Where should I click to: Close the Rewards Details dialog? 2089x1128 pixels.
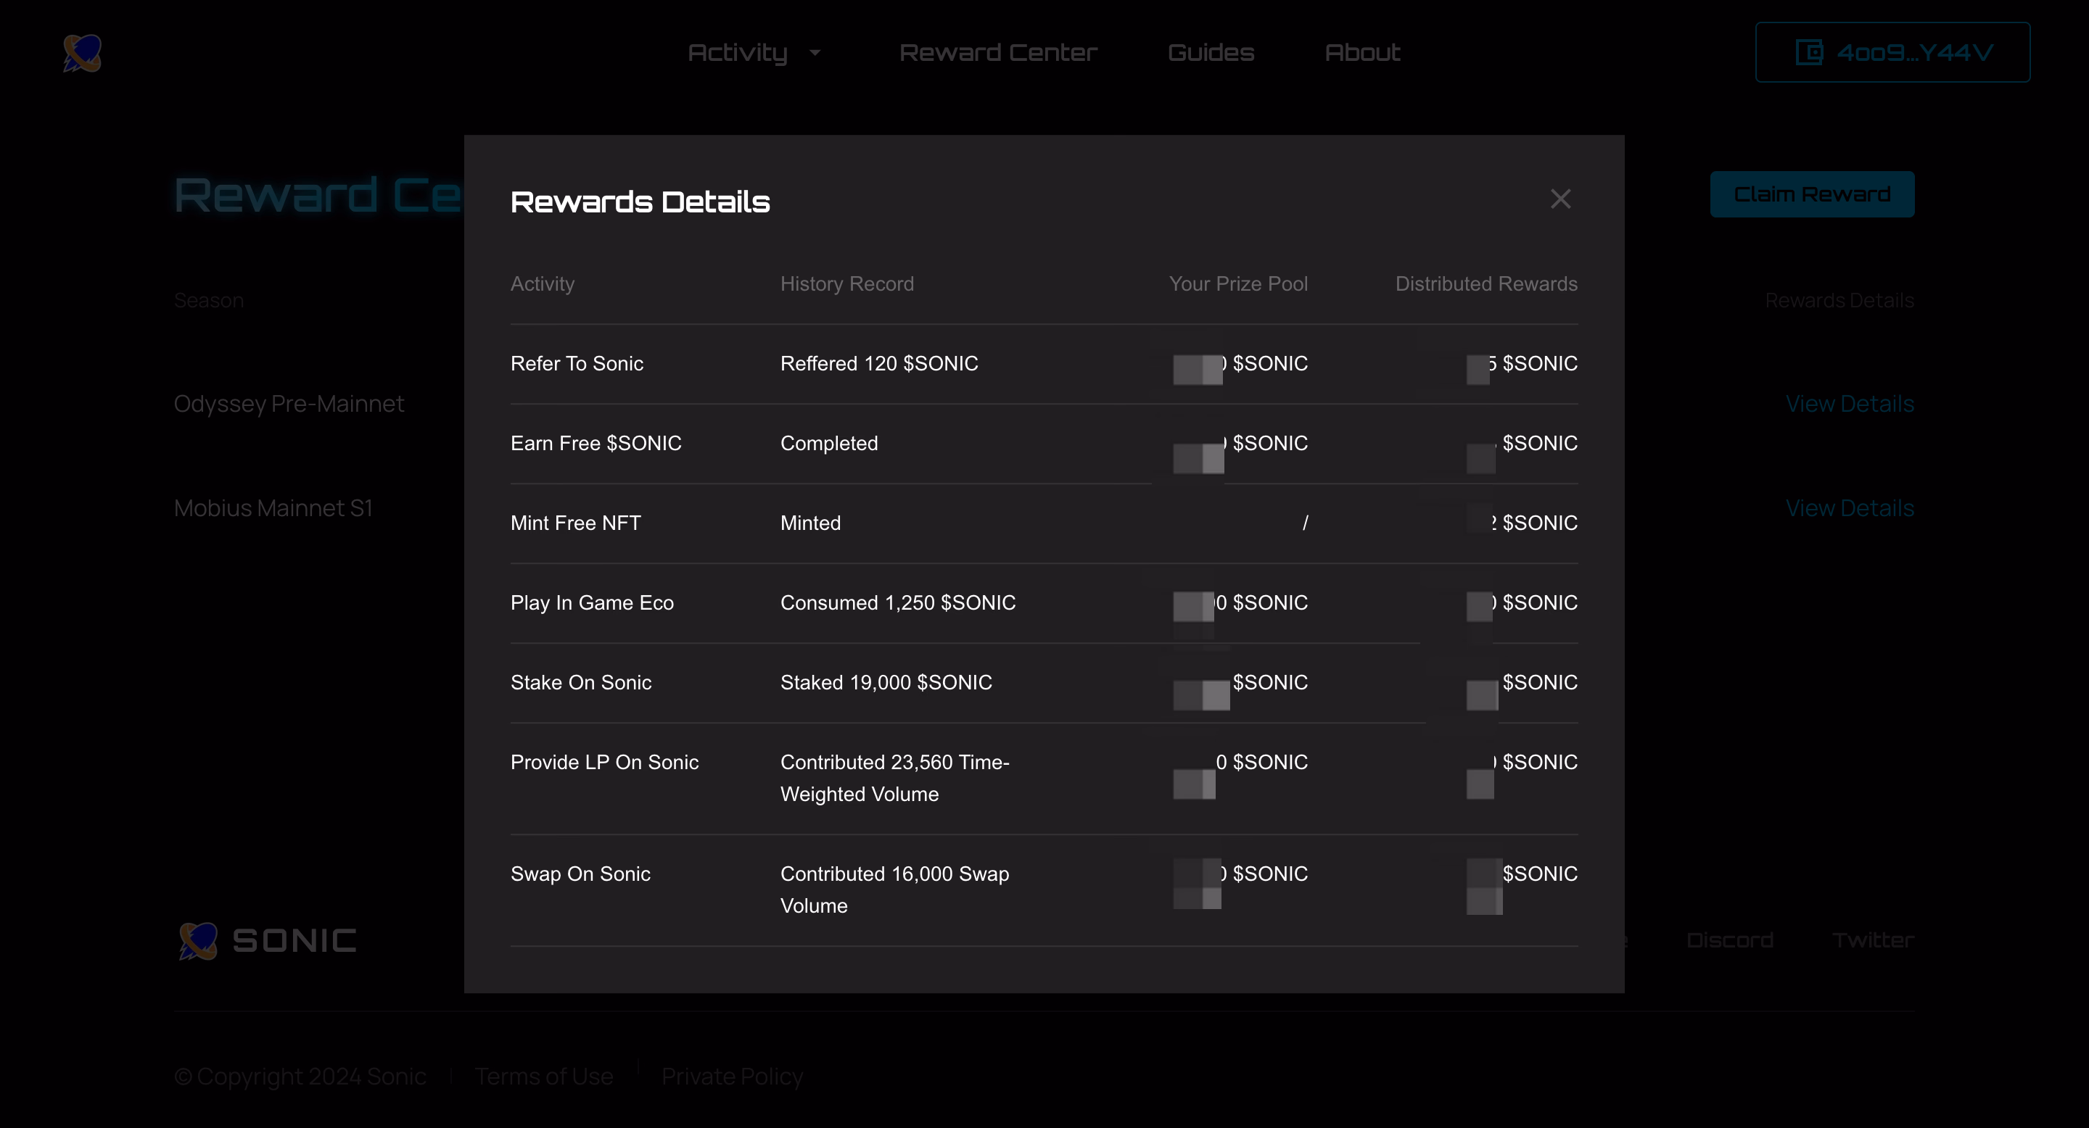click(x=1560, y=199)
